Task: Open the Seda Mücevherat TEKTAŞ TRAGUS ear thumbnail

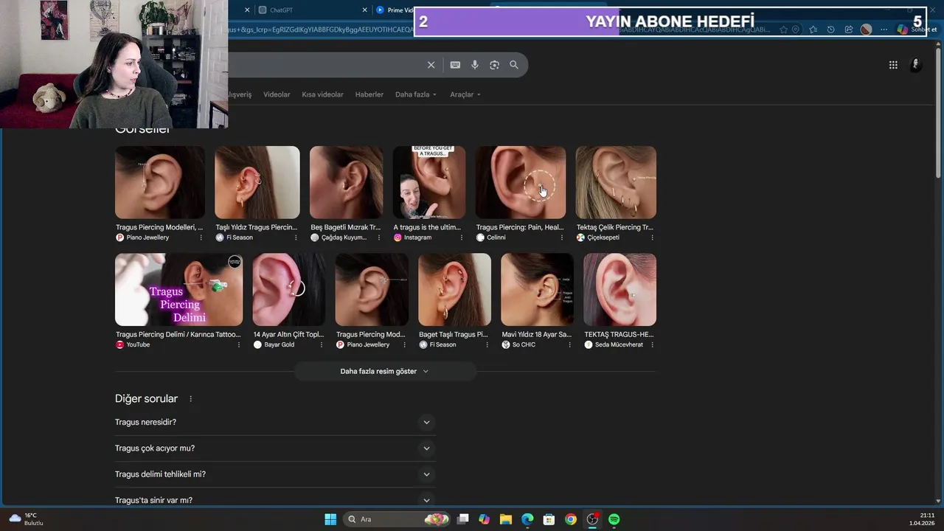Action: (619, 290)
